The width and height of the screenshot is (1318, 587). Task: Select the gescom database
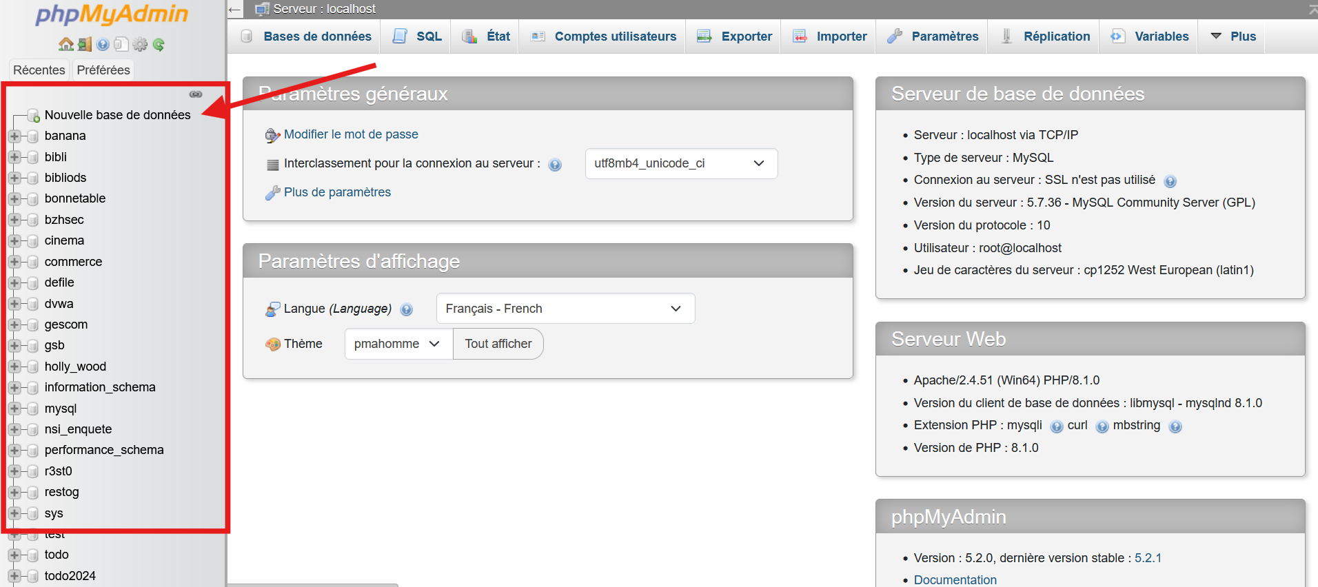66,325
